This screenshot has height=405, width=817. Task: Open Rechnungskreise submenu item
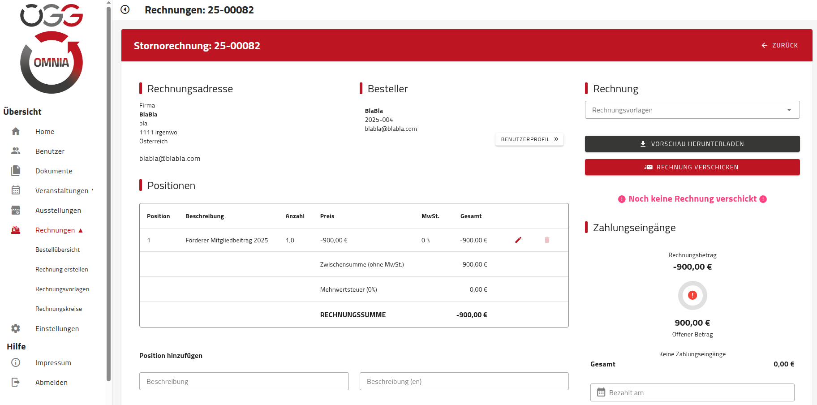[x=59, y=309]
